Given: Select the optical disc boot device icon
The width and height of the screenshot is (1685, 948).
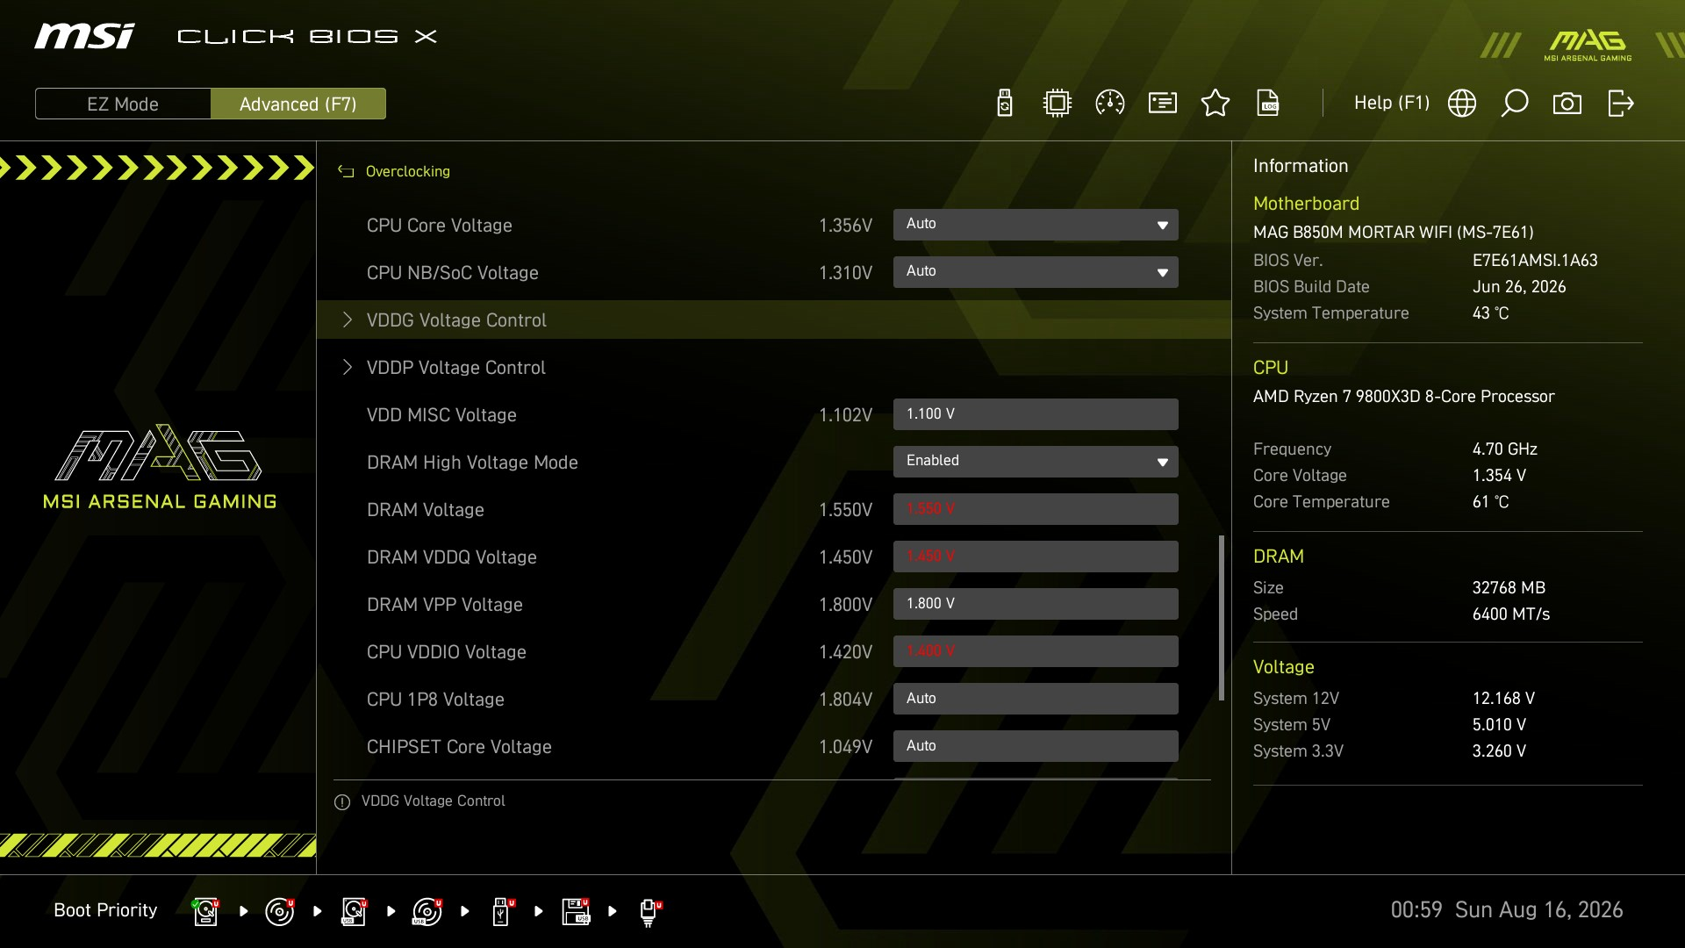Looking at the screenshot, I should 280,911.
